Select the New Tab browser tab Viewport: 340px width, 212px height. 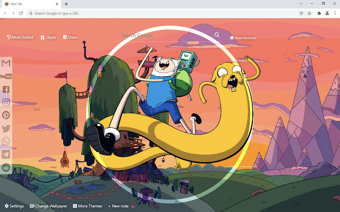click(x=31, y=4)
